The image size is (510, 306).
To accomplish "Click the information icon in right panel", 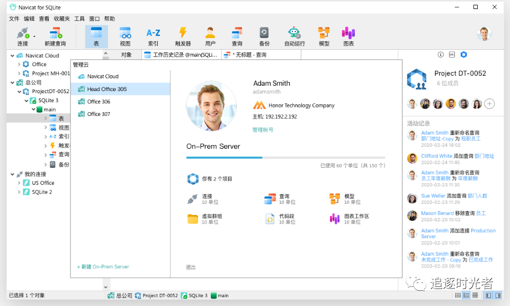I will coord(441,55).
